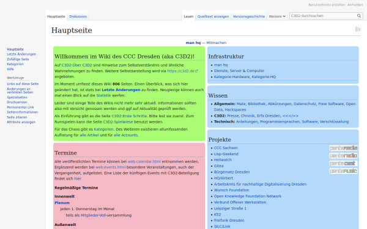
Task: Click the icon right of the Hauptseite heading
Action: [358, 29]
